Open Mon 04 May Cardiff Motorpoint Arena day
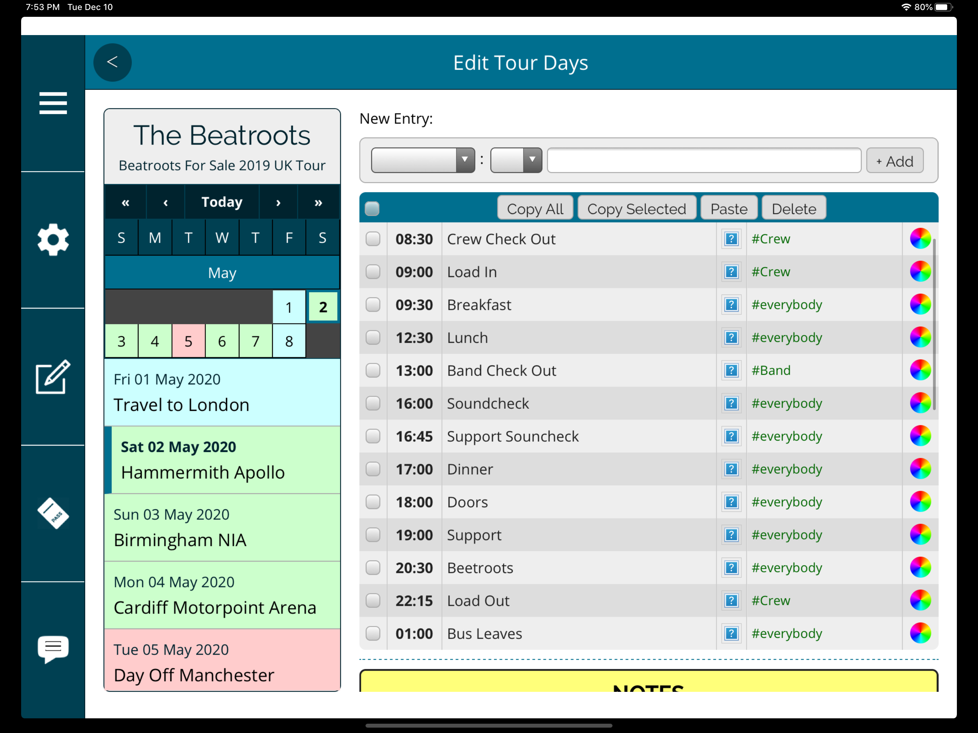Screen dimensions: 978x733 pos(222,595)
